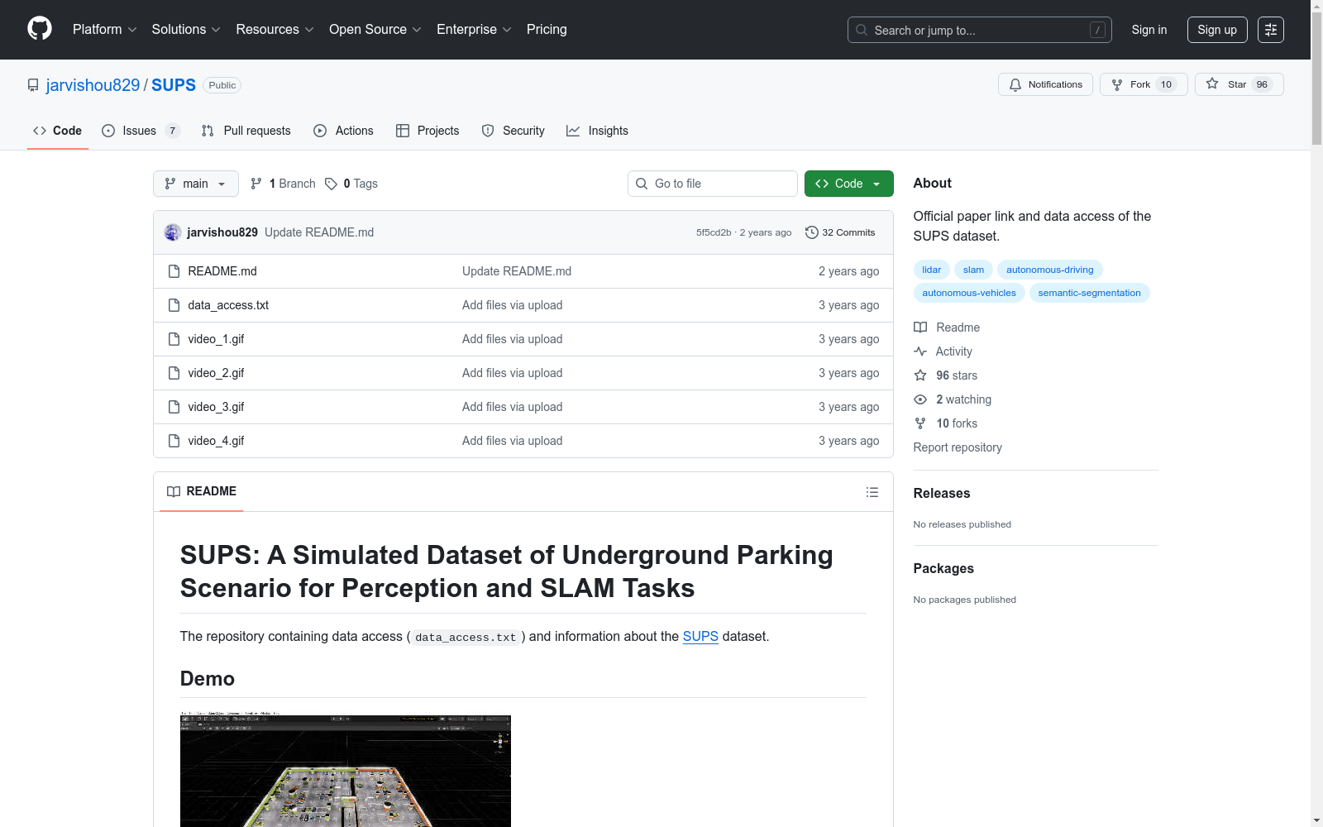Open the README outline list icon
The width and height of the screenshot is (1323, 827).
[x=872, y=492]
